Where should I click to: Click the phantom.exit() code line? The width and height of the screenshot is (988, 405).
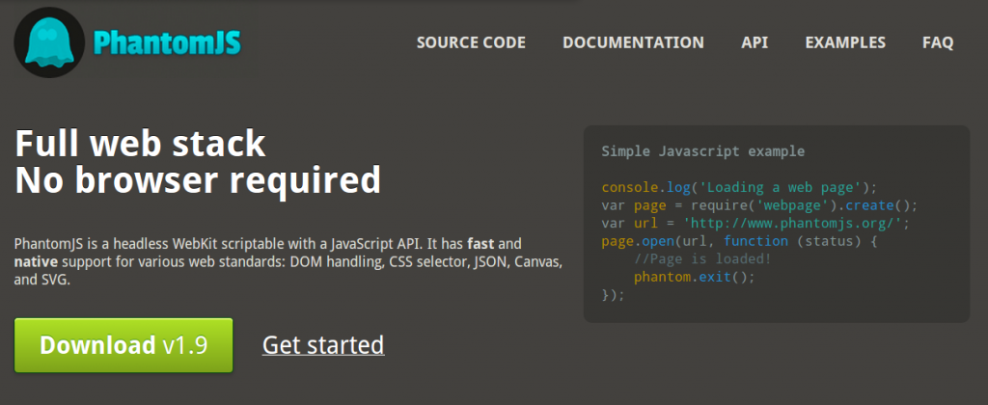pos(694,277)
